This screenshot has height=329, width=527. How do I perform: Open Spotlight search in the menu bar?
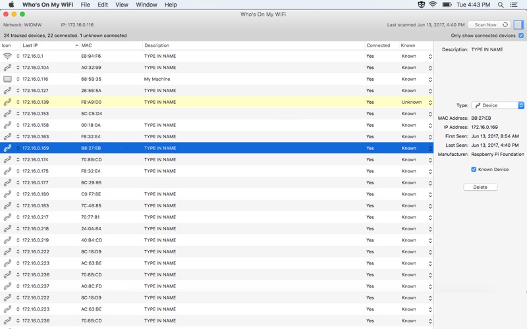[x=501, y=5]
